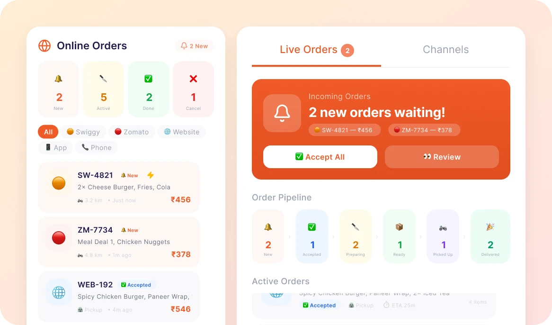Filter orders by Swiggy chip
This screenshot has height=325, width=552.
pos(83,132)
